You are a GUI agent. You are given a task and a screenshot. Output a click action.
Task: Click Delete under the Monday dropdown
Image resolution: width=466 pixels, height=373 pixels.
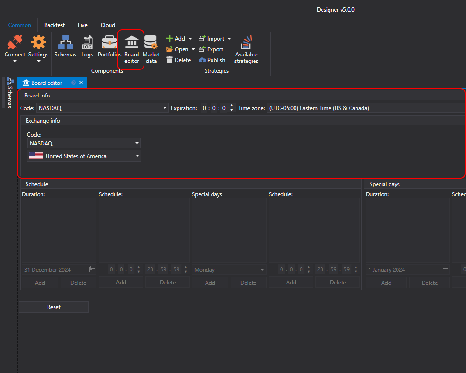click(x=248, y=283)
